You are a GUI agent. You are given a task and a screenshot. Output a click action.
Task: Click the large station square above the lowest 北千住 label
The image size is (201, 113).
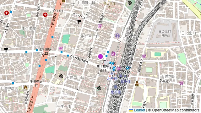[x=116, y=87]
